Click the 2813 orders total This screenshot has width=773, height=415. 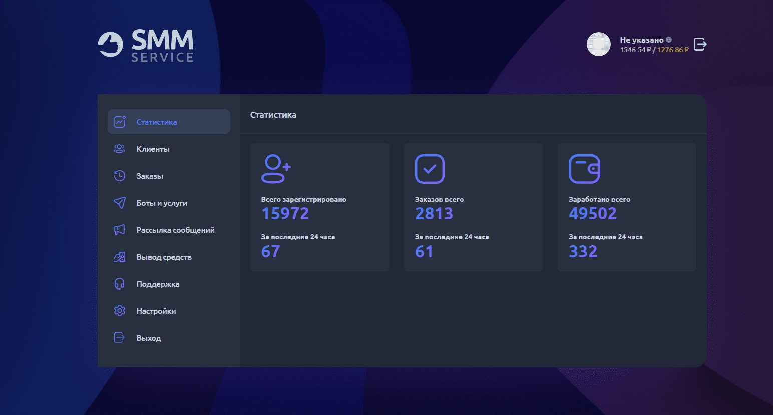tap(434, 214)
